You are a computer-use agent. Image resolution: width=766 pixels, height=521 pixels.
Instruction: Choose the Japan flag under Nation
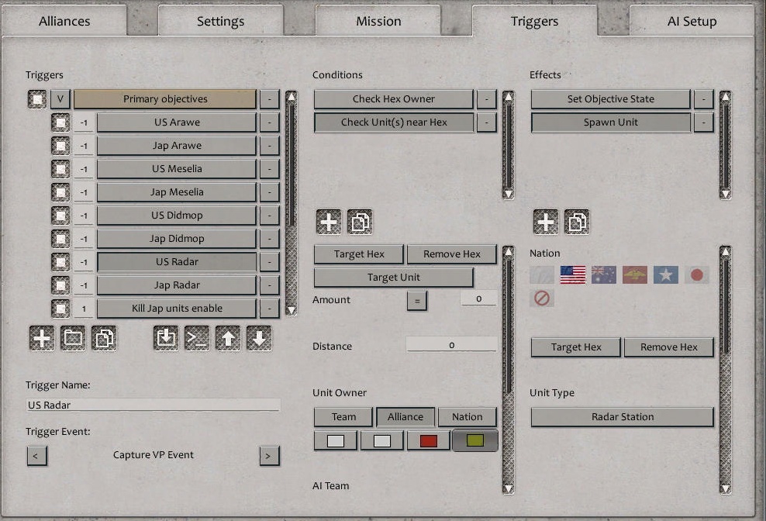[697, 274]
